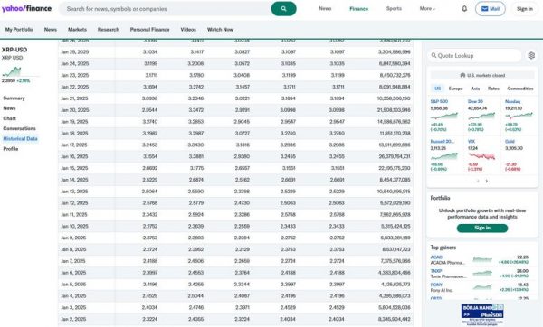Click the U.S. markets closed banner
This screenshot has height=327, width=543.
482,75
